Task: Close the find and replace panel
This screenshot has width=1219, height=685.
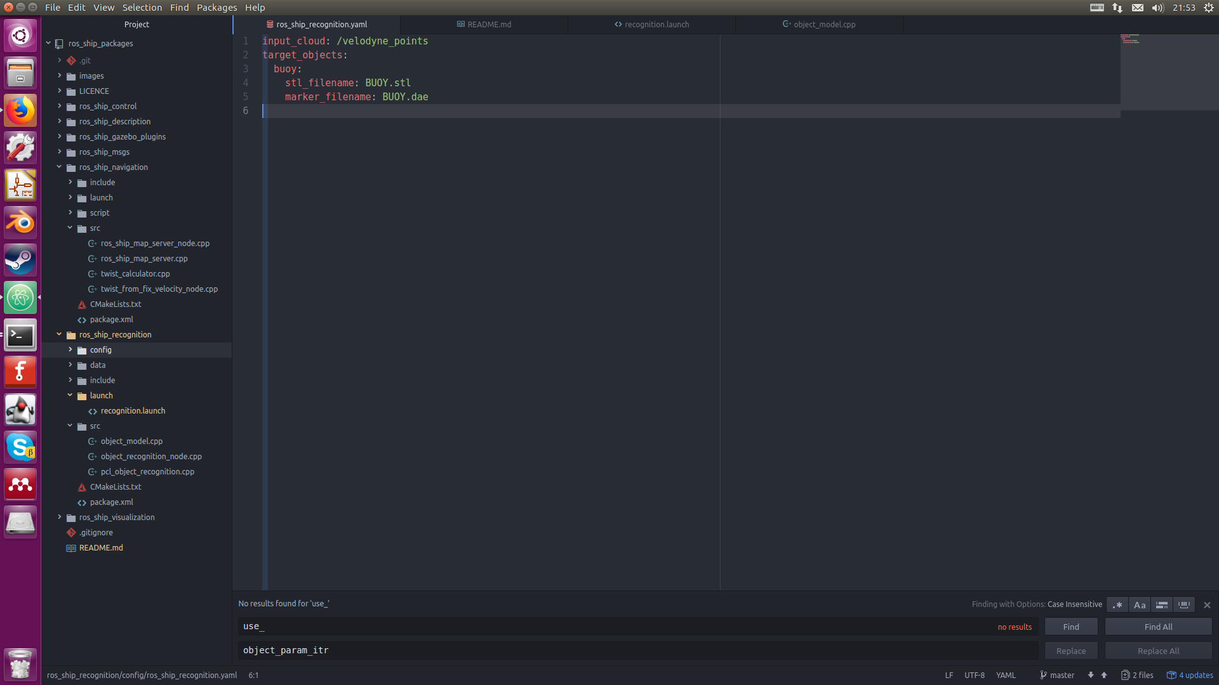Action: click(1207, 605)
